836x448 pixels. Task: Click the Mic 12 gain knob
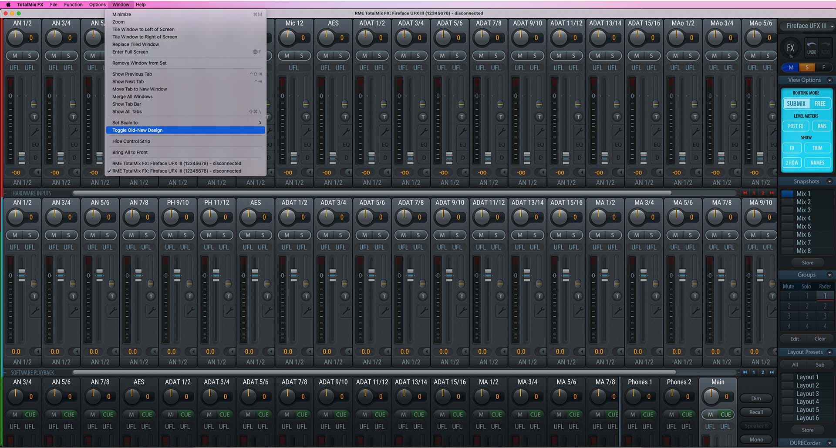coord(288,38)
